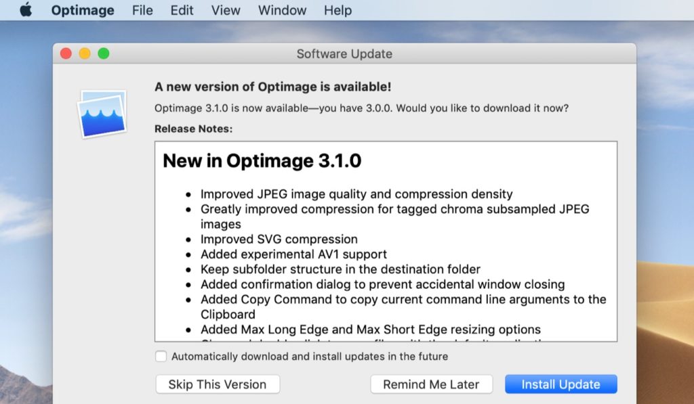Click Install Update
The width and height of the screenshot is (694, 404).
[x=560, y=384]
